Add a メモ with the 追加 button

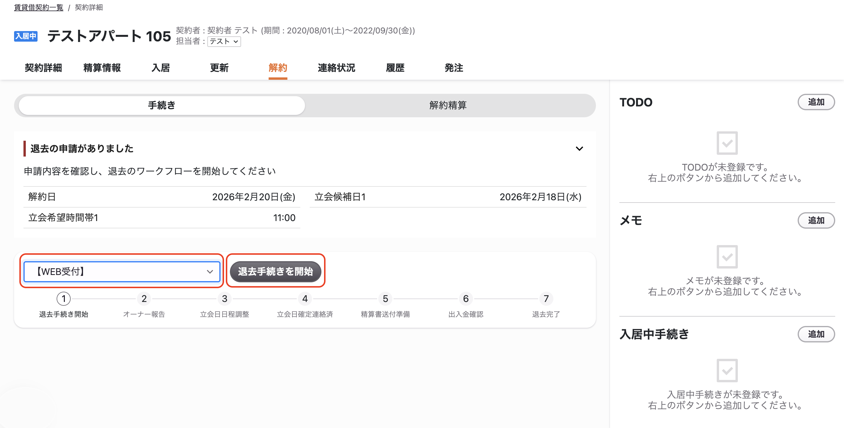[x=816, y=220]
